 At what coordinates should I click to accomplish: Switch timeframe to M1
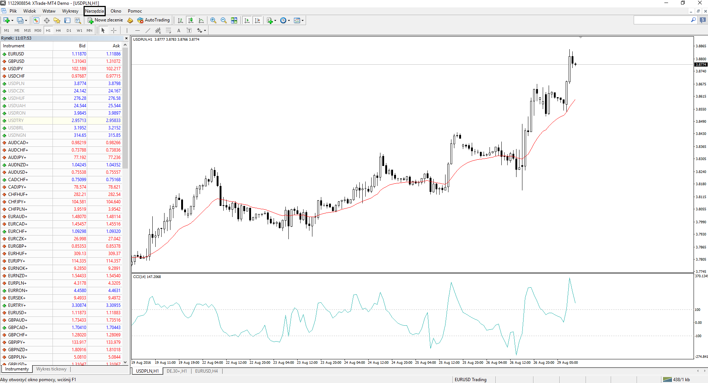[x=7, y=30]
